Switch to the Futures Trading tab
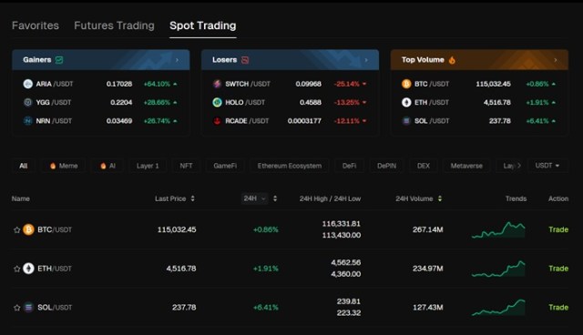 click(x=114, y=25)
